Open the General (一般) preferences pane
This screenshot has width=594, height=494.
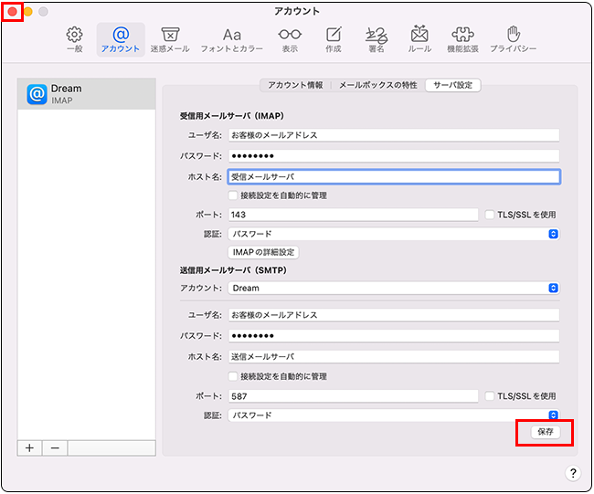tap(75, 39)
